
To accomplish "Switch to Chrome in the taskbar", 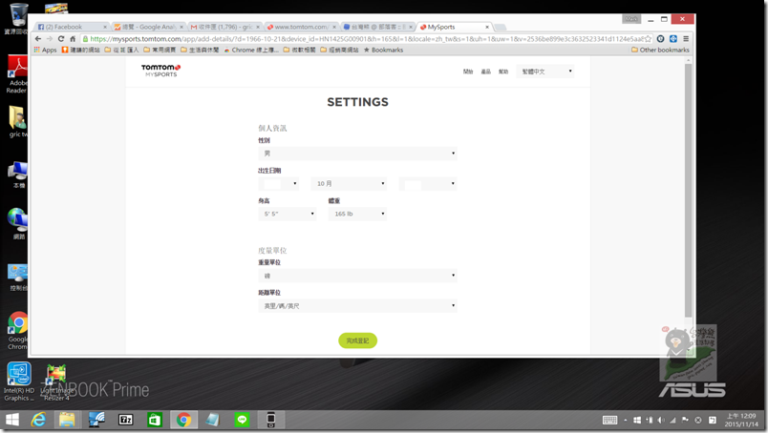I will pos(184,420).
